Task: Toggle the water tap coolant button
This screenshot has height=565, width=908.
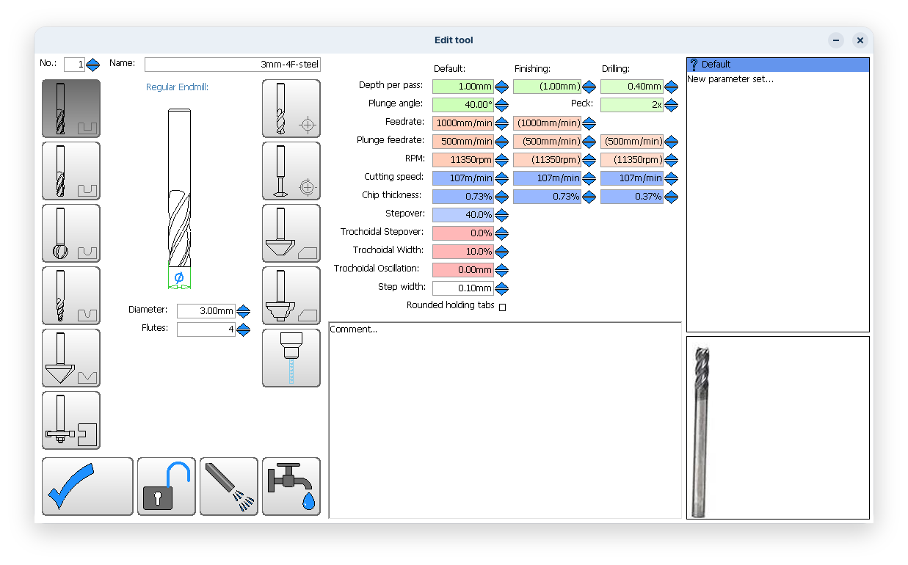Action: coord(291,486)
